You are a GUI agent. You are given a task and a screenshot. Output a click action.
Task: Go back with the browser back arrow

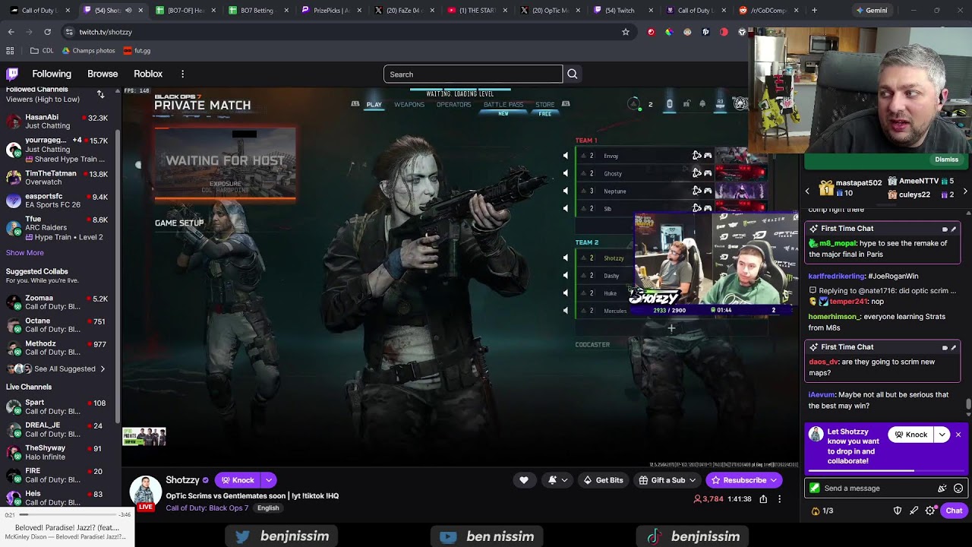[11, 32]
